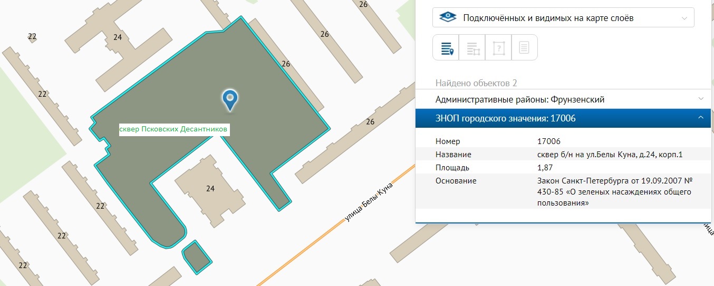
Task: Click the Найдено объектов 2 text
Action: 476,83
